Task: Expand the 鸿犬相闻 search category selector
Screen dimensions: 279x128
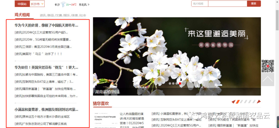Action: [x=200, y=4]
